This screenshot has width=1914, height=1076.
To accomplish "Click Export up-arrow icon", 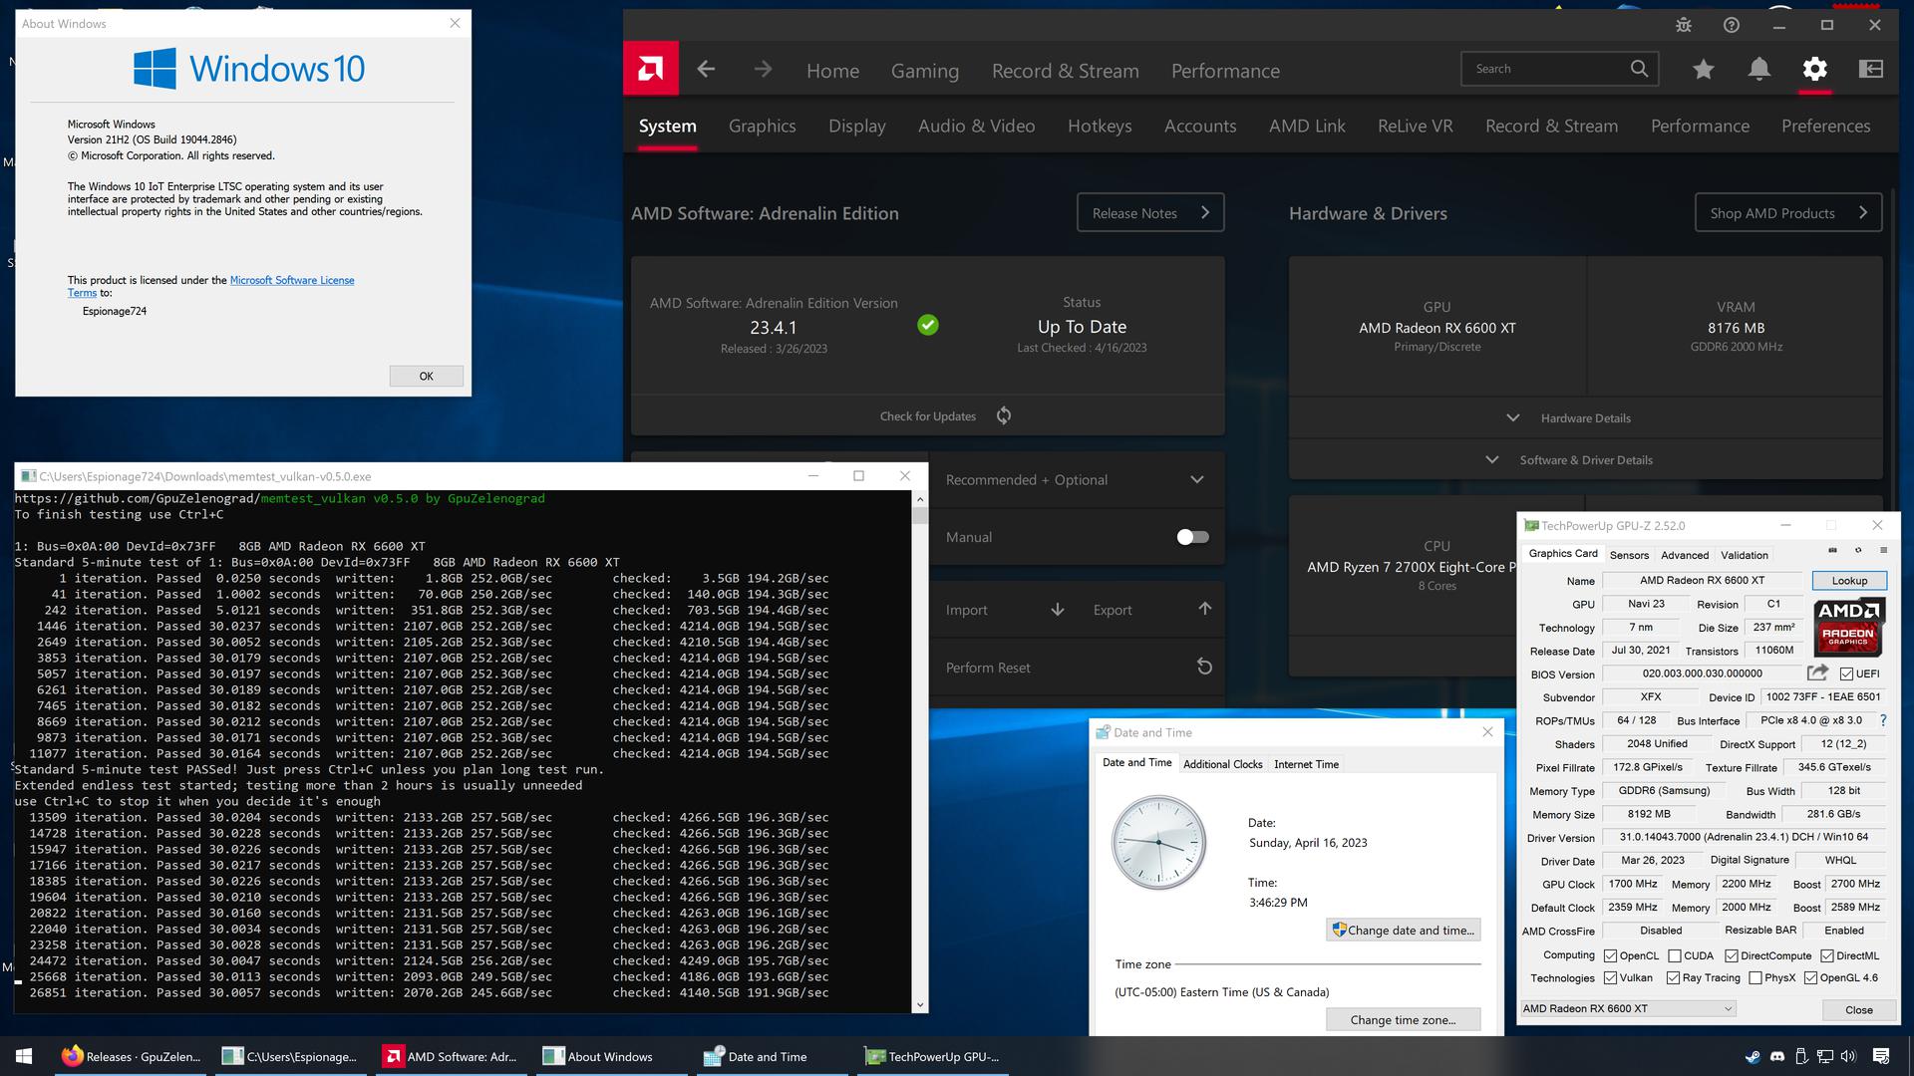I will click(1204, 609).
